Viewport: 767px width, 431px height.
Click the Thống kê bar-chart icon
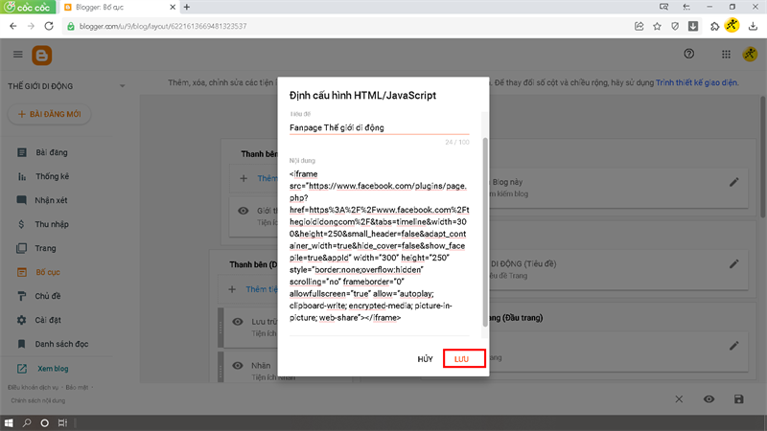point(21,176)
